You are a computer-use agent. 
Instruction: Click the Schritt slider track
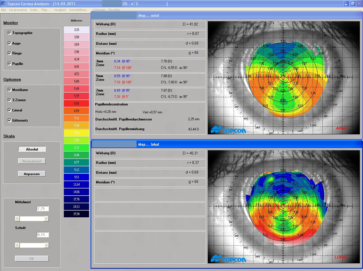(32, 245)
